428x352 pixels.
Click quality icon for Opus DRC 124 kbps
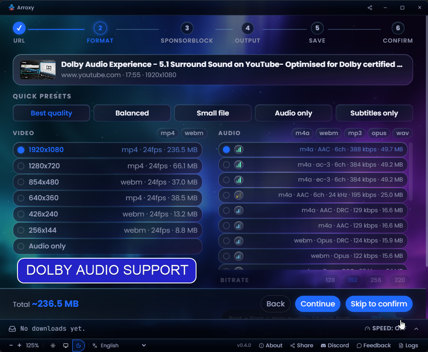[x=239, y=241]
